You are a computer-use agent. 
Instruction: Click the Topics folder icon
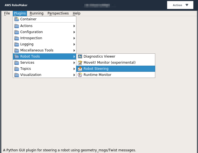(x=17, y=69)
